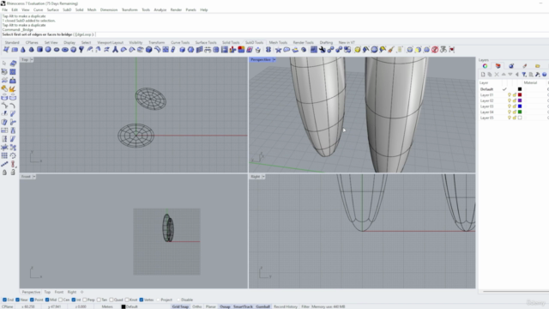Select the arrow pointer tool in left sidebar
This screenshot has height=309, width=549.
(4, 63)
